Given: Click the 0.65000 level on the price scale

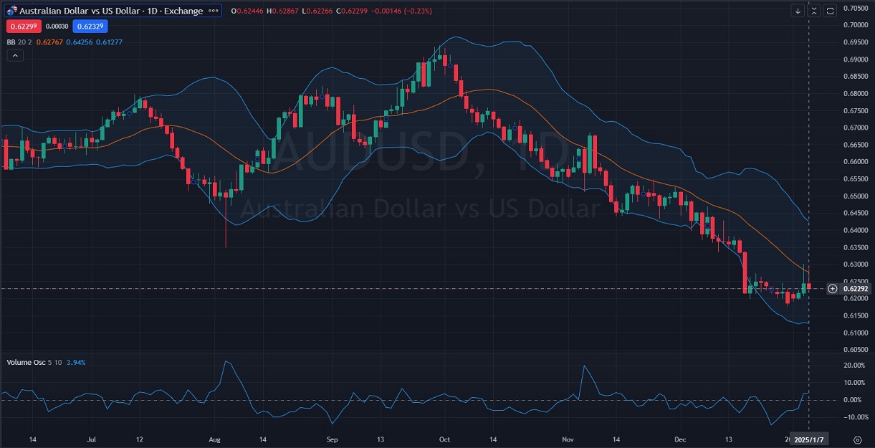Looking at the screenshot, I should [x=856, y=196].
